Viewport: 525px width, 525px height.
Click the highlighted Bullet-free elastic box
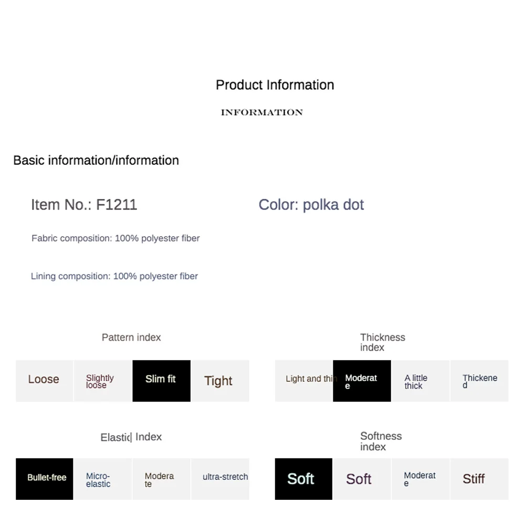pyautogui.click(x=44, y=479)
